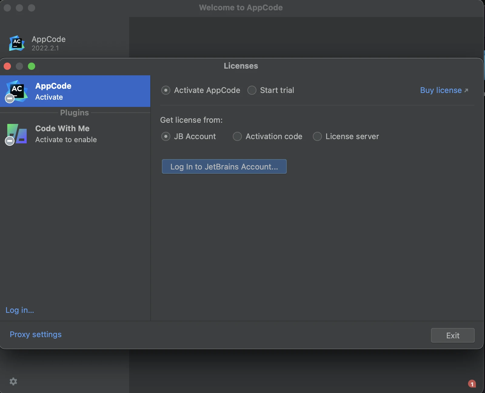Close the Licenses dialog with red button
The width and height of the screenshot is (485, 393).
coord(7,66)
